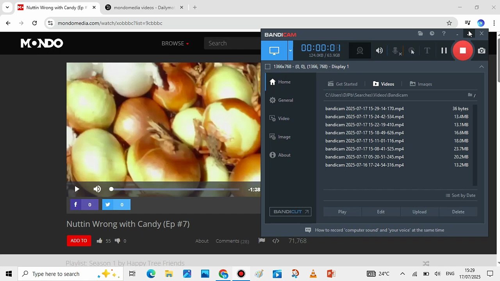Like the video with thumbs up icon
This screenshot has width=500, height=281.
(100, 241)
